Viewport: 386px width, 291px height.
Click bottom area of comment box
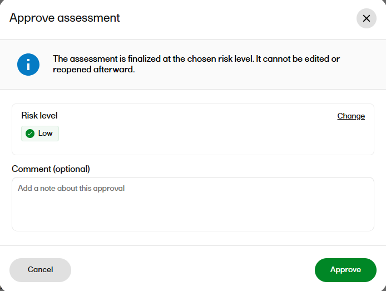[x=193, y=220]
